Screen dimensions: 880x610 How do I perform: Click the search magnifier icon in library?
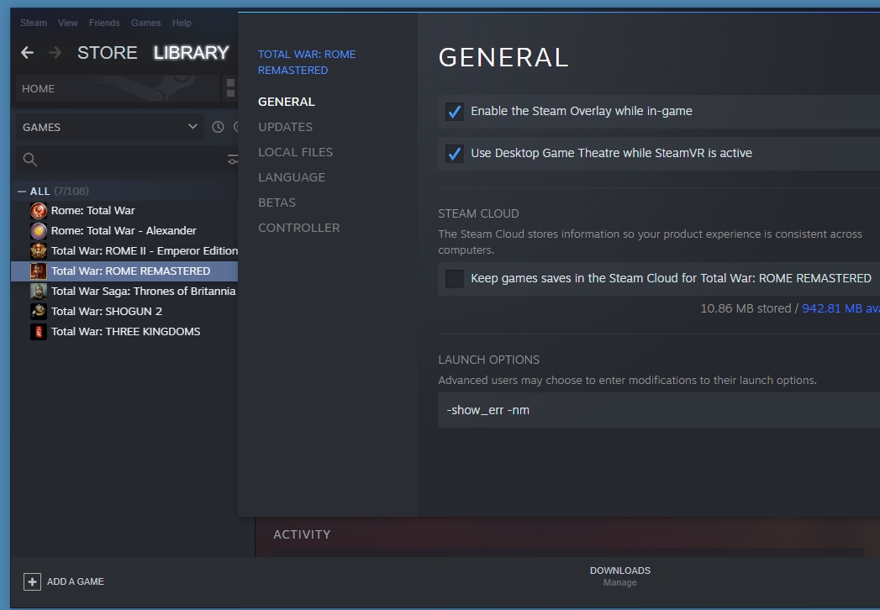click(x=30, y=160)
